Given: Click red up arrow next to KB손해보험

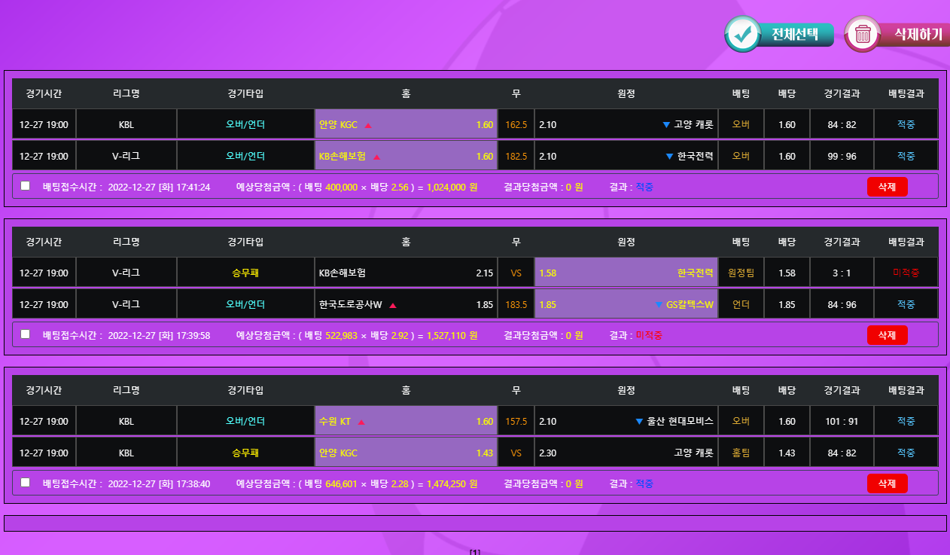Looking at the screenshot, I should coord(377,157).
